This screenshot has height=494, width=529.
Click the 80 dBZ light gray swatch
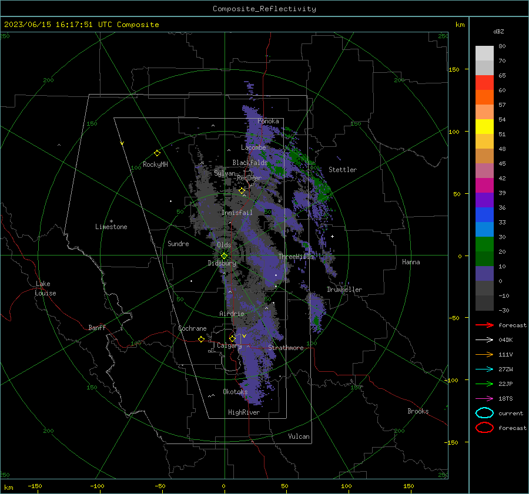484,53
